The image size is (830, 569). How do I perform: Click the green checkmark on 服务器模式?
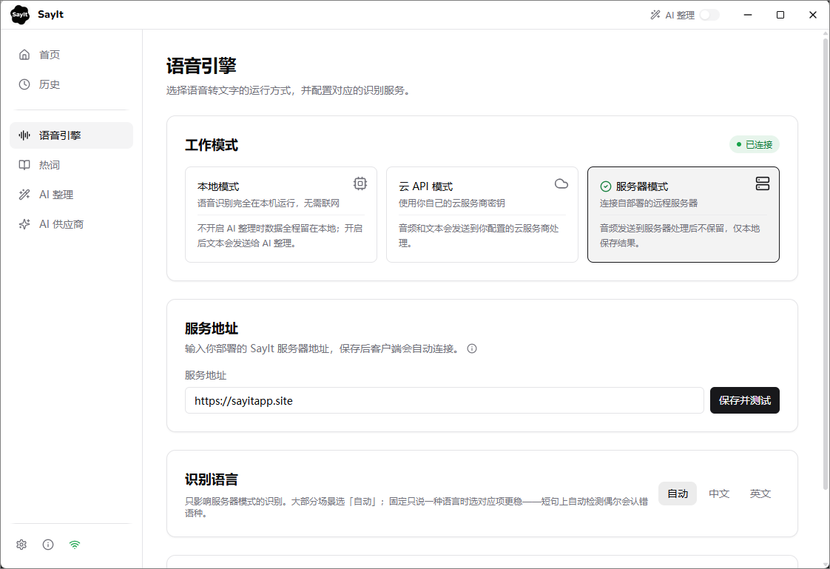point(606,186)
